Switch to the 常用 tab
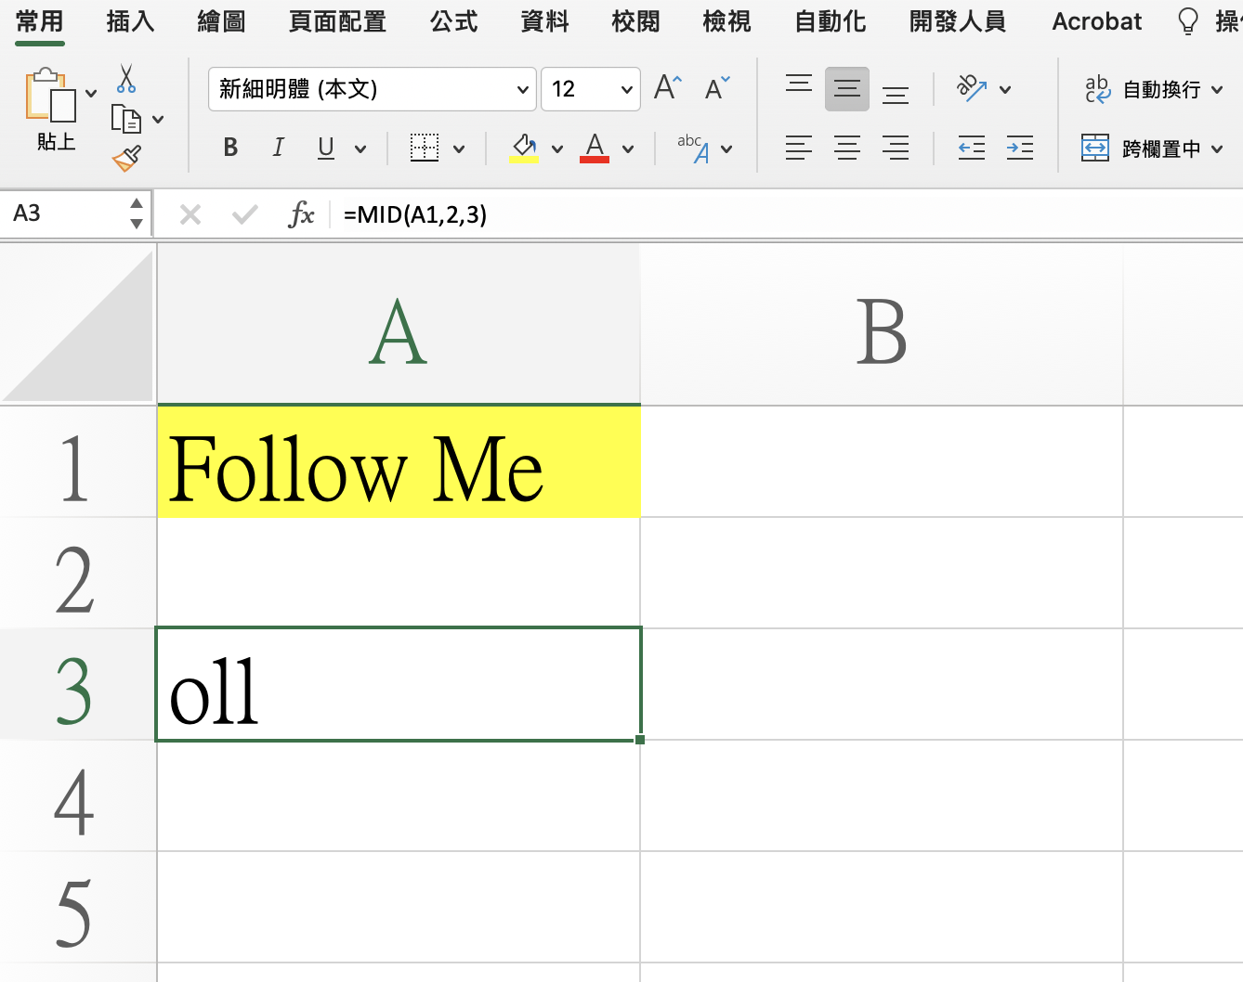 point(40,21)
